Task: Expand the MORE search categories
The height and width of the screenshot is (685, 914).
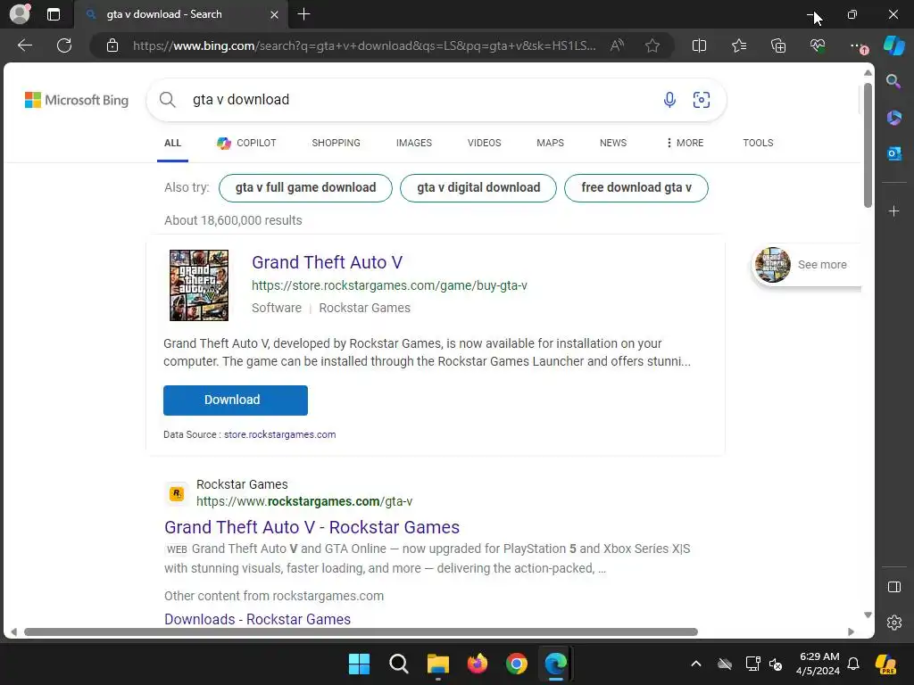Action: pos(685,143)
